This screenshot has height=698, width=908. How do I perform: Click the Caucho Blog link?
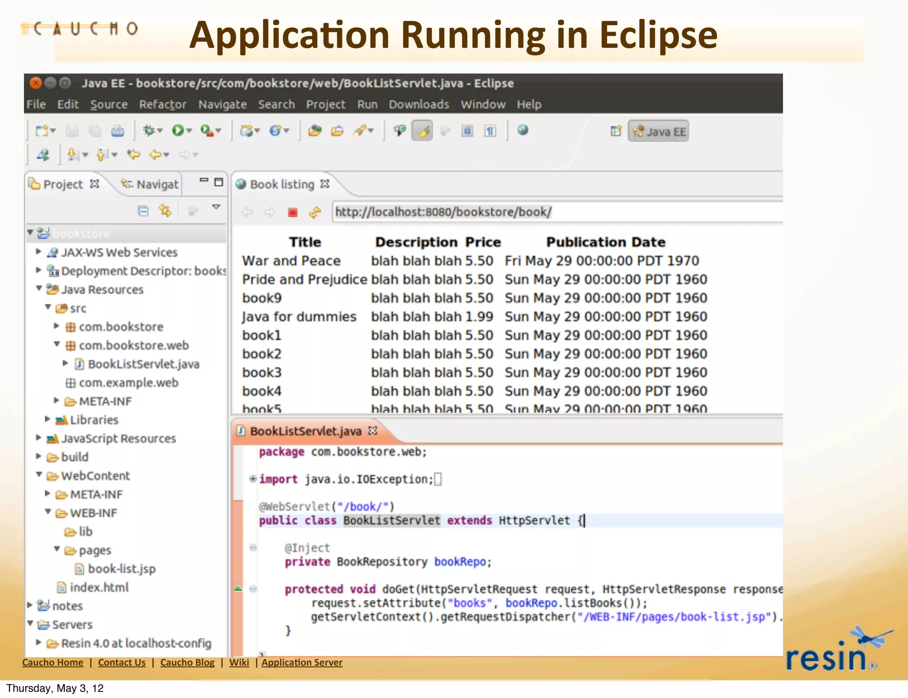click(187, 663)
